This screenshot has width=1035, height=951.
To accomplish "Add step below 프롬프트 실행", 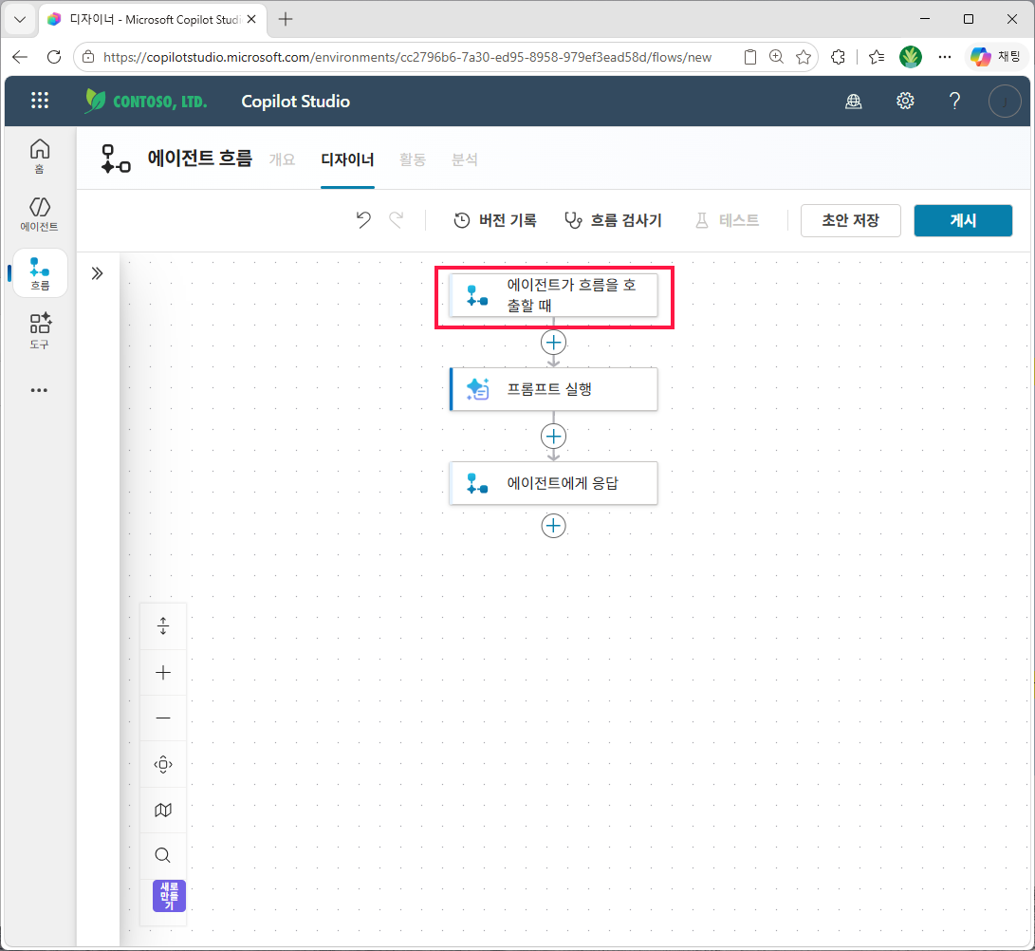I will 553,436.
